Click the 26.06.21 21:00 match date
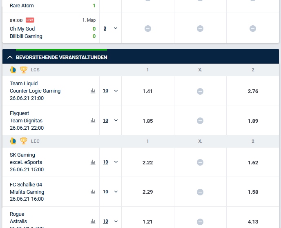 (x=27, y=98)
